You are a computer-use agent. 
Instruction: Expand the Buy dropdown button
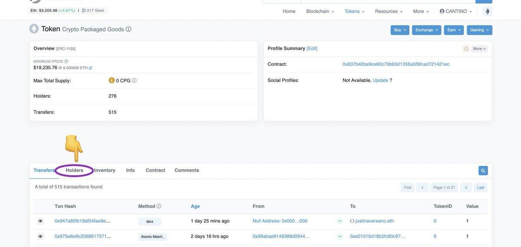[400, 30]
